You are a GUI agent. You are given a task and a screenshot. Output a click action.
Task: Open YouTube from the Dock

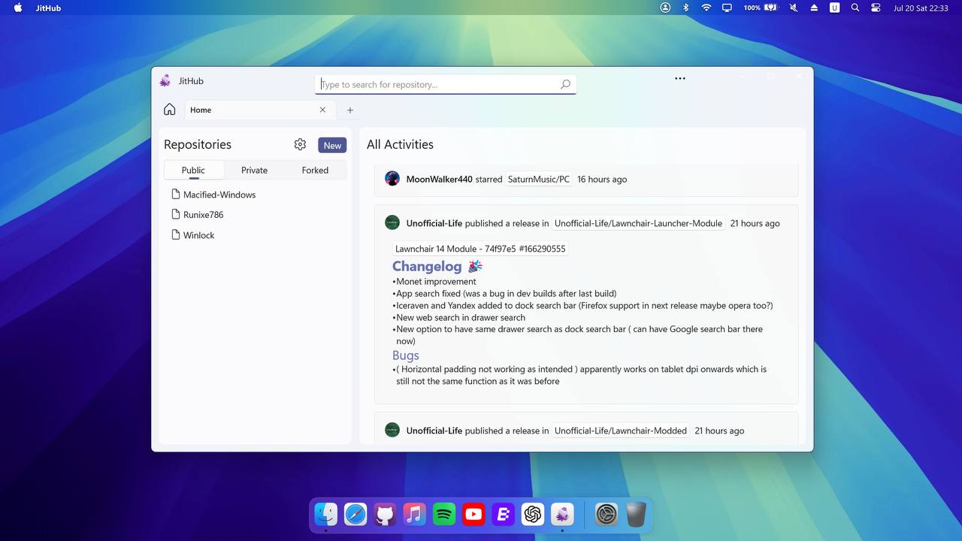pyautogui.click(x=473, y=514)
